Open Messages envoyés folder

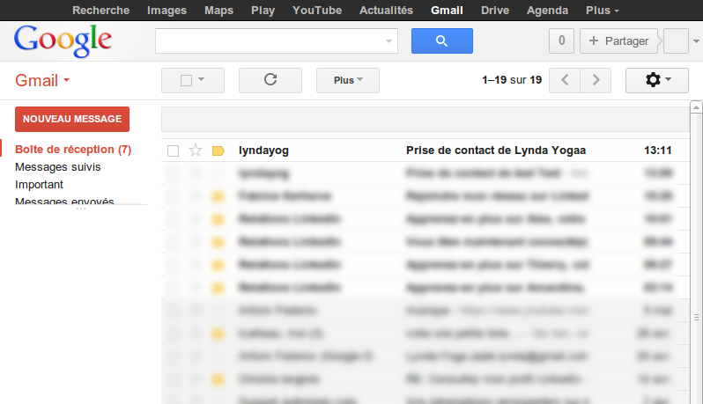64,201
